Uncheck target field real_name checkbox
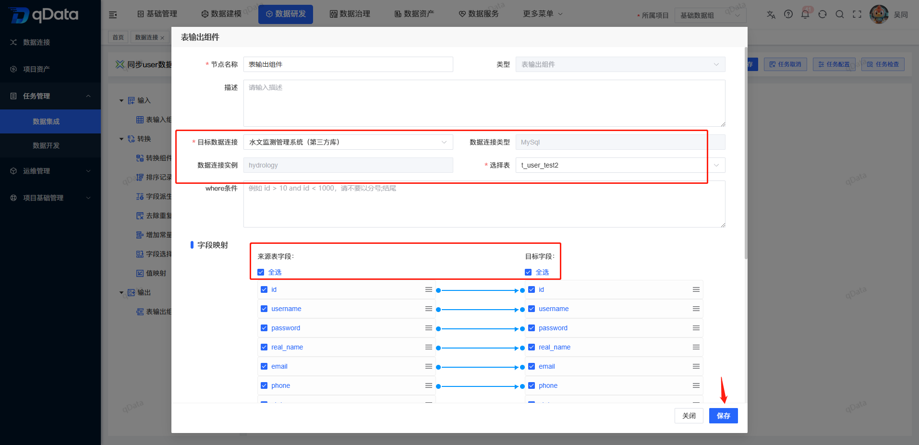Screen dimensions: 919x445 pyautogui.click(x=532, y=347)
